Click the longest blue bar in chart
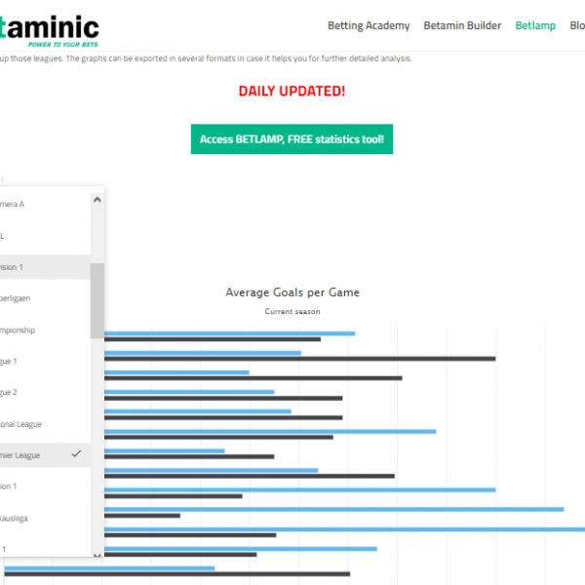This screenshot has width=585, height=585. [345, 529]
